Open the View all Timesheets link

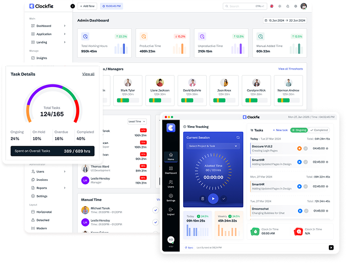[290, 69]
